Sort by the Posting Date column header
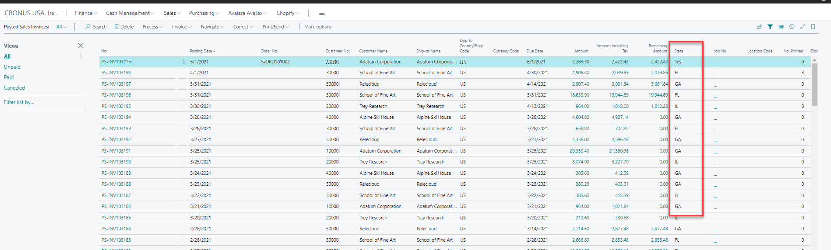Viewport: 831px width, 250px height. pos(202,51)
